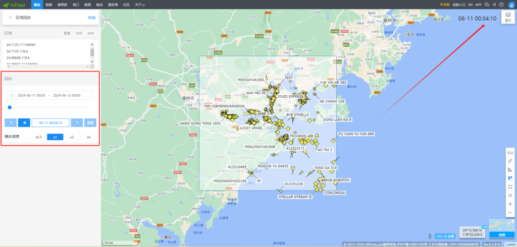The width and height of the screenshot is (517, 247).
Task: Open the WeChat contact icon in header
Action: tap(486, 5)
